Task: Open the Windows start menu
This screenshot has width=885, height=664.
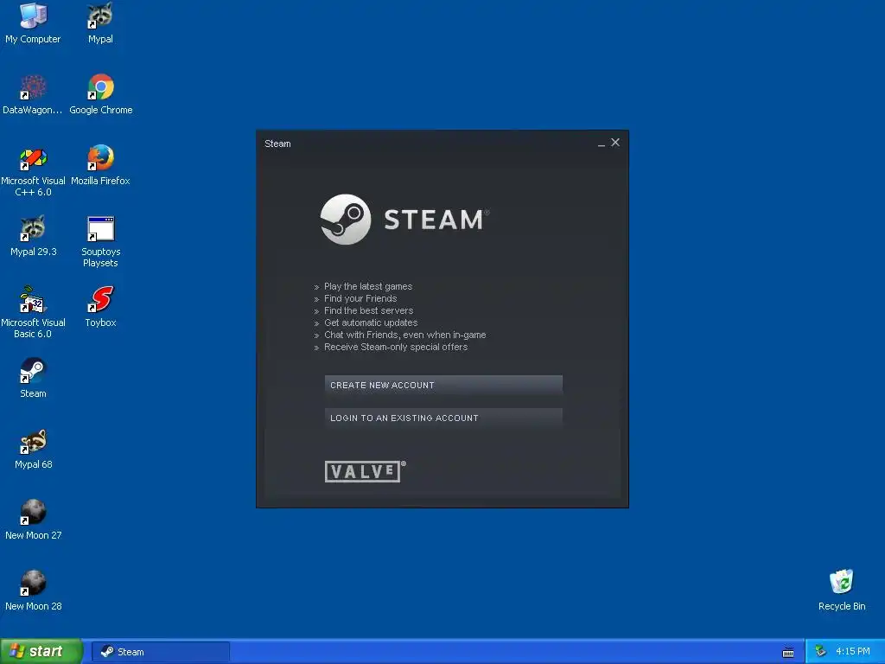Action: (41, 652)
